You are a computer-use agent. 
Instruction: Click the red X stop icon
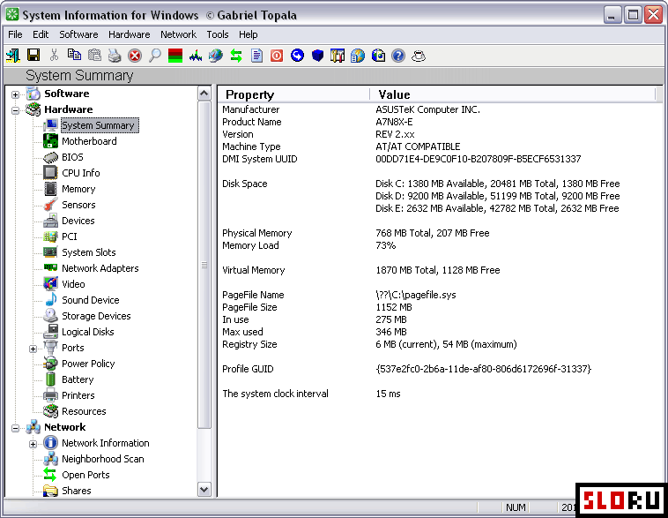tap(135, 56)
